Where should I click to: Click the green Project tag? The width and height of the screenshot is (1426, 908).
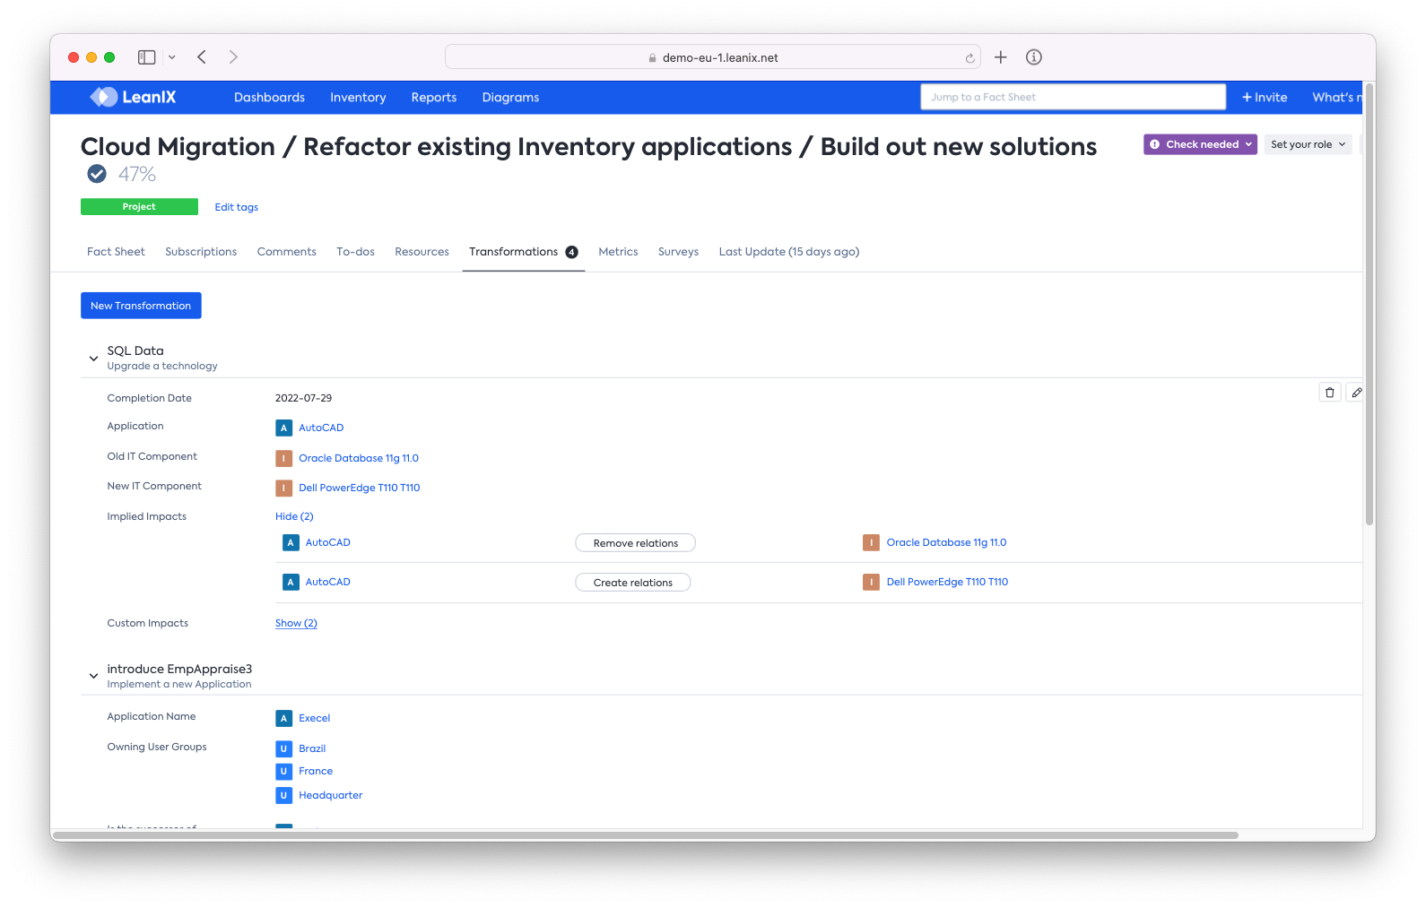(x=139, y=207)
